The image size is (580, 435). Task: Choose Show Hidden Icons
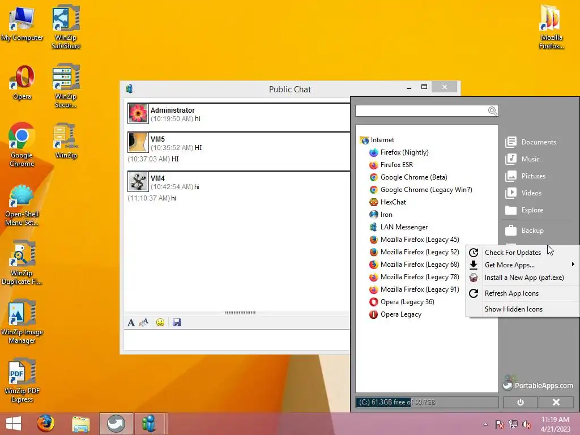[522, 309]
